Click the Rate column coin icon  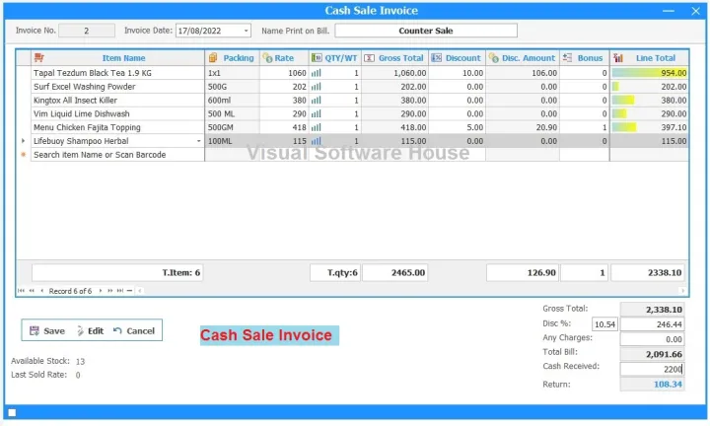[x=267, y=58]
